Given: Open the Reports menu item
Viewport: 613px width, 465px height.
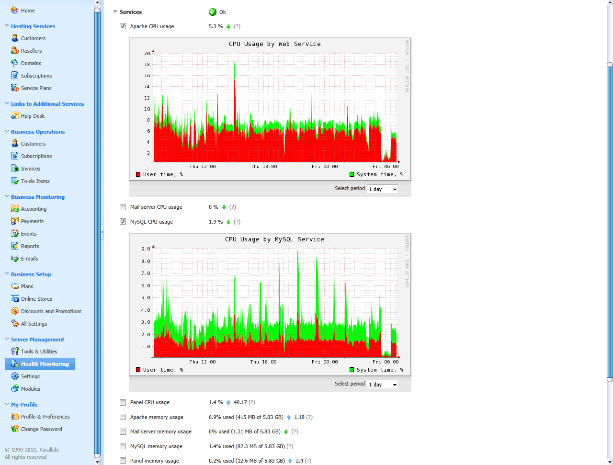Looking at the screenshot, I should click(x=30, y=246).
